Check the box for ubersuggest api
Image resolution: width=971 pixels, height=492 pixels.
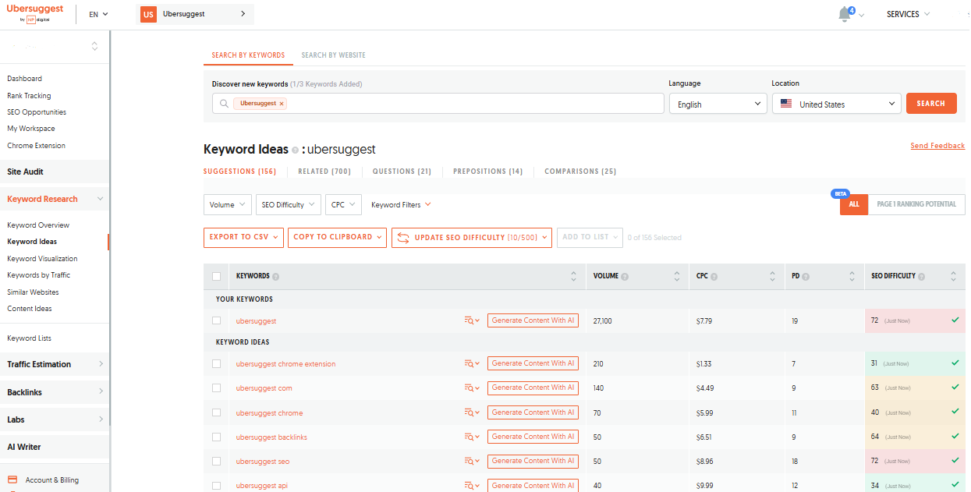click(x=216, y=485)
